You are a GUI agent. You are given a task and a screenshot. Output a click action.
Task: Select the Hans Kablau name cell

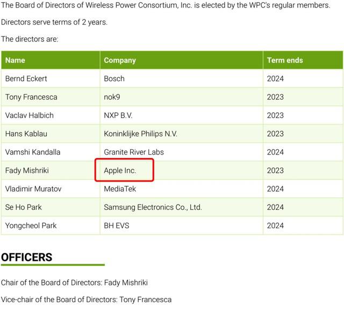(x=51, y=134)
